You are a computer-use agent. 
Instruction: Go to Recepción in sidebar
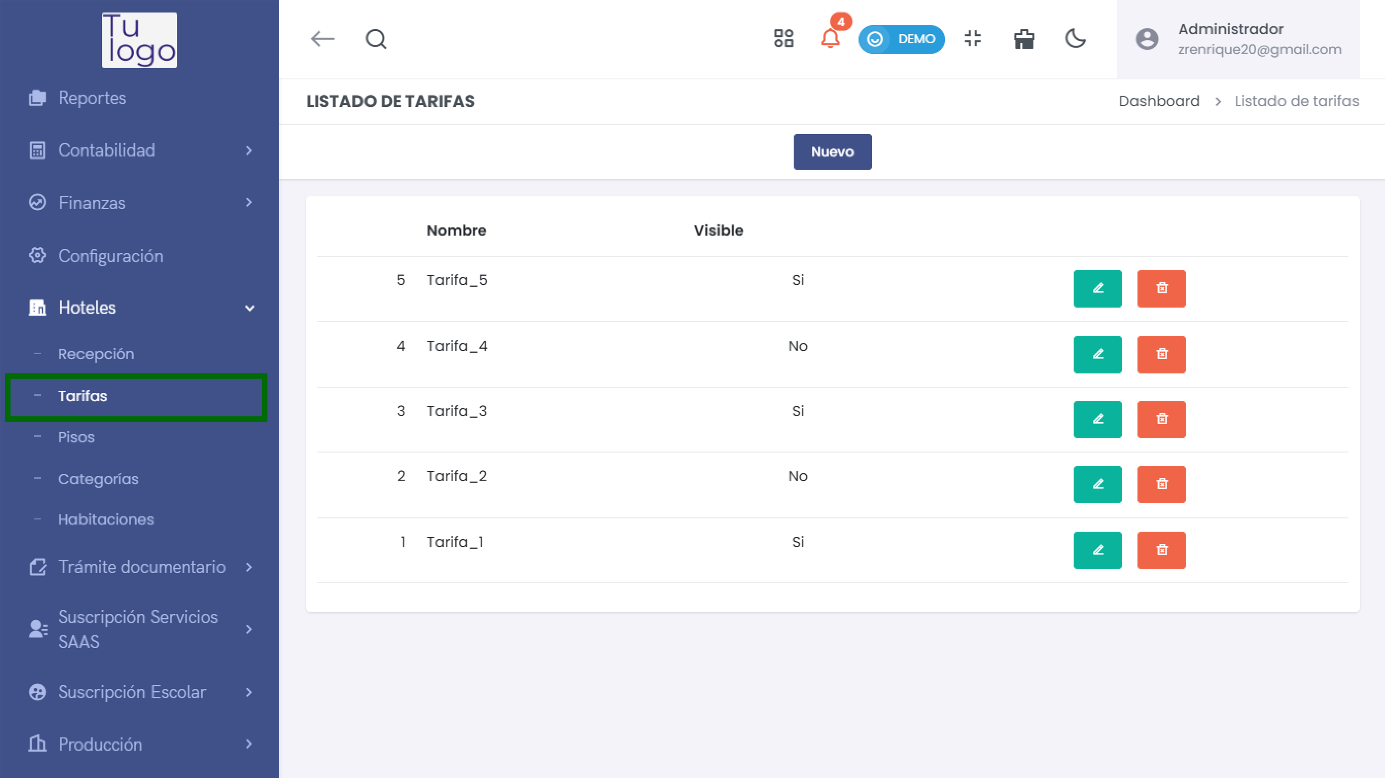pyautogui.click(x=96, y=354)
